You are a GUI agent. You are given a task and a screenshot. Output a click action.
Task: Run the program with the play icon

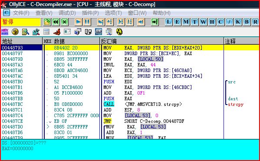click(x=78, y=22)
